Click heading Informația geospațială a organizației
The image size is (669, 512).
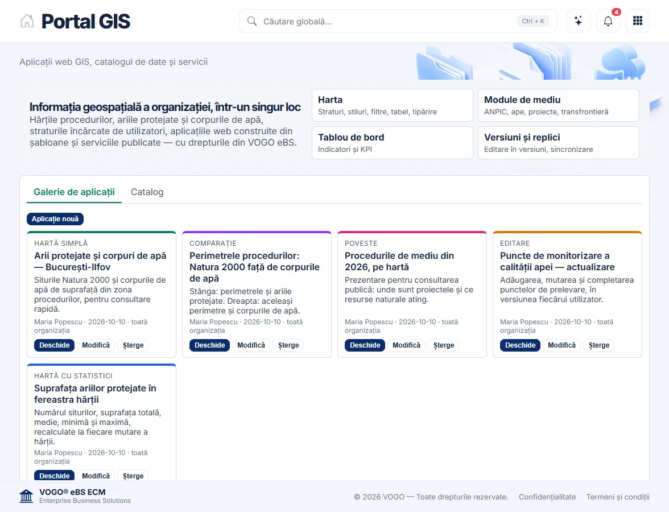click(165, 107)
